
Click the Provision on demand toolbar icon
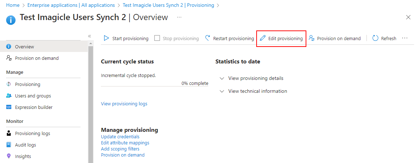(312, 38)
